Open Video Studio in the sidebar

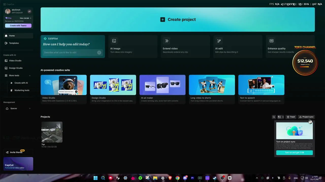pos(18,61)
